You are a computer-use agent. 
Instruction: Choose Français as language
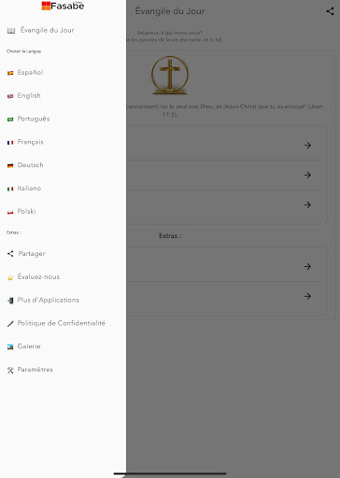31,142
